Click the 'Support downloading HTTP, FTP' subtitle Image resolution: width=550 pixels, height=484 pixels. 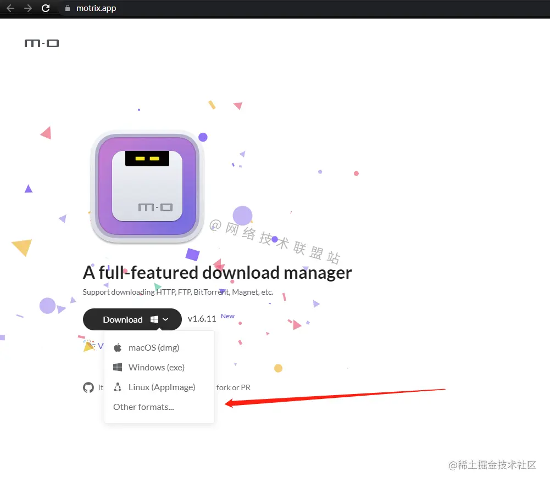(x=178, y=292)
